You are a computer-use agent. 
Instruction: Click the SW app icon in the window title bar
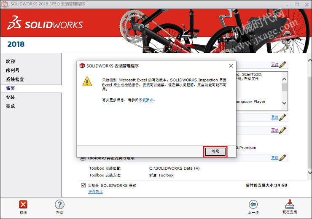click(4, 4)
